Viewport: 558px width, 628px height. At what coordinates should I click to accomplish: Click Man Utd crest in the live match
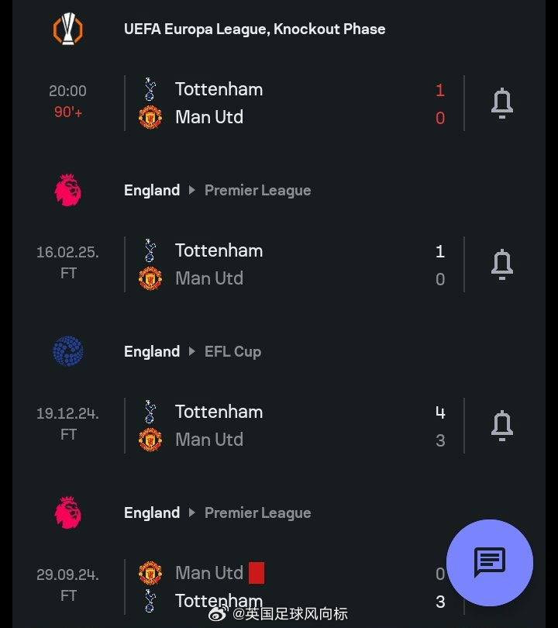pos(150,117)
